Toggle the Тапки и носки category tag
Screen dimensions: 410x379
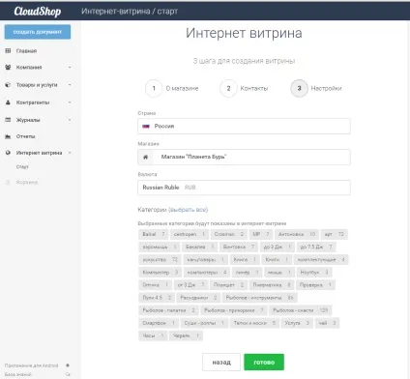pyautogui.click(x=254, y=323)
